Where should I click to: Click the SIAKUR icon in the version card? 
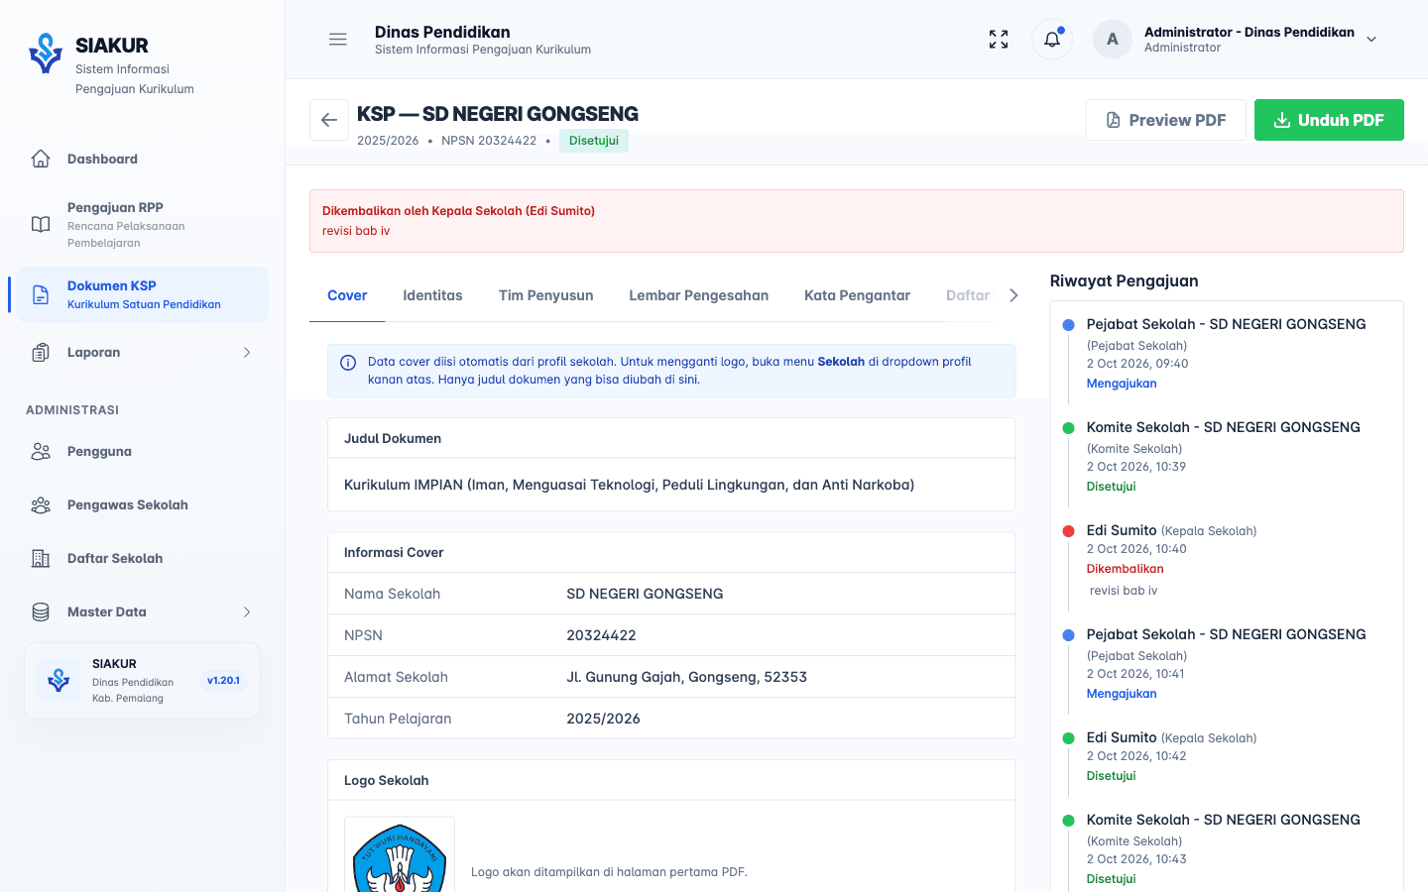click(x=59, y=681)
